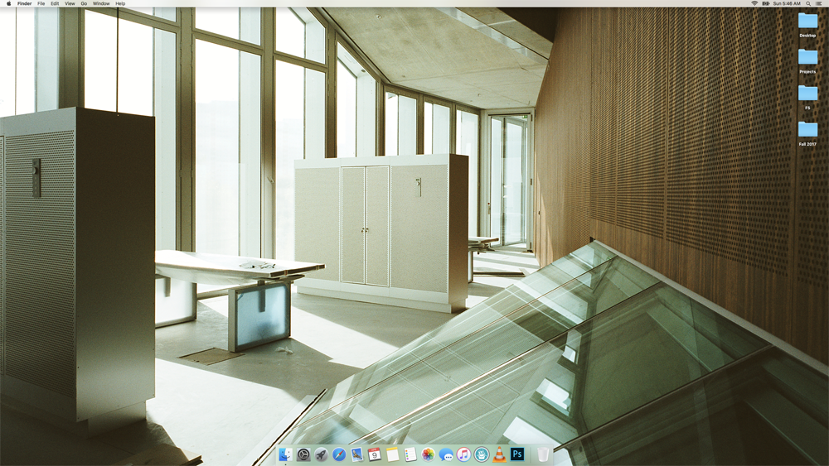This screenshot has width=829, height=466.
Task: Open Calendar showing date 9 in Dock
Action: pyautogui.click(x=375, y=454)
